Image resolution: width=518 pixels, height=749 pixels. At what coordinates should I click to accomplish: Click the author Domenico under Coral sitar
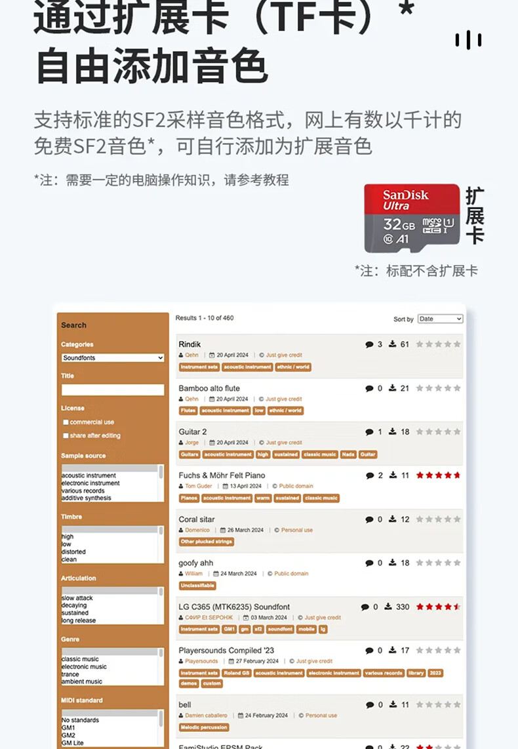tap(197, 530)
